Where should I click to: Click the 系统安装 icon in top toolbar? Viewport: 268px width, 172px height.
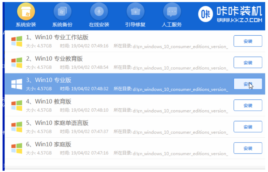[x=26, y=12]
